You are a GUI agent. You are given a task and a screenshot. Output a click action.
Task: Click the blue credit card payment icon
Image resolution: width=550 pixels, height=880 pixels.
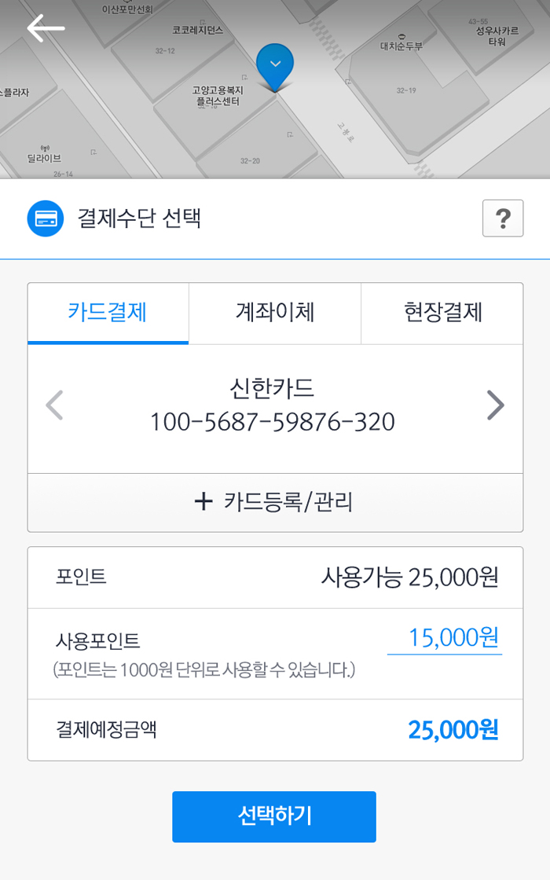click(x=46, y=218)
